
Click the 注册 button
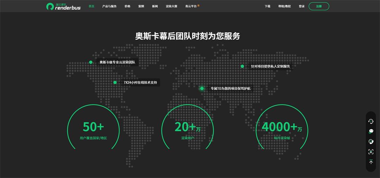click(319, 6)
